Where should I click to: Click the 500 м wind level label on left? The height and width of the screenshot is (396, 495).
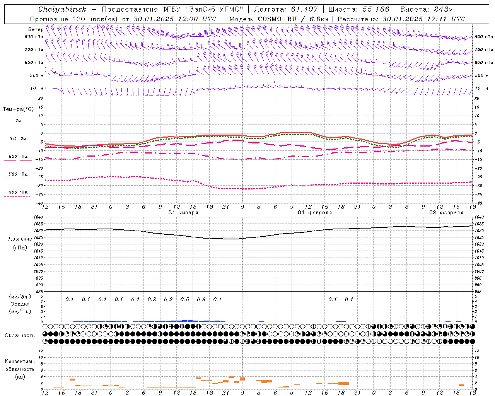pos(37,76)
